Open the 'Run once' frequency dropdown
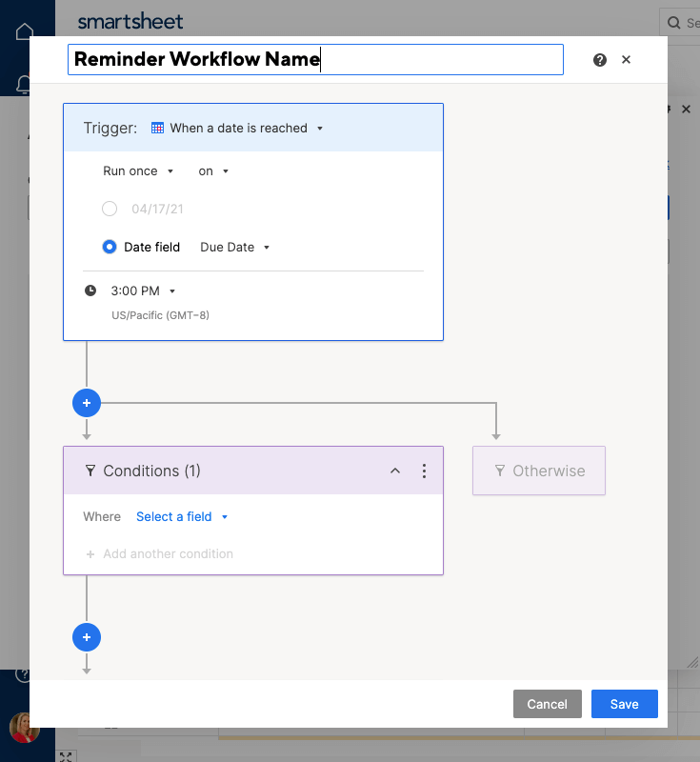 tap(138, 171)
